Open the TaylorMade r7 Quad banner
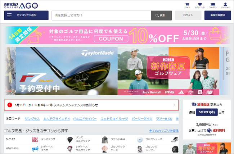 tap(67, 71)
